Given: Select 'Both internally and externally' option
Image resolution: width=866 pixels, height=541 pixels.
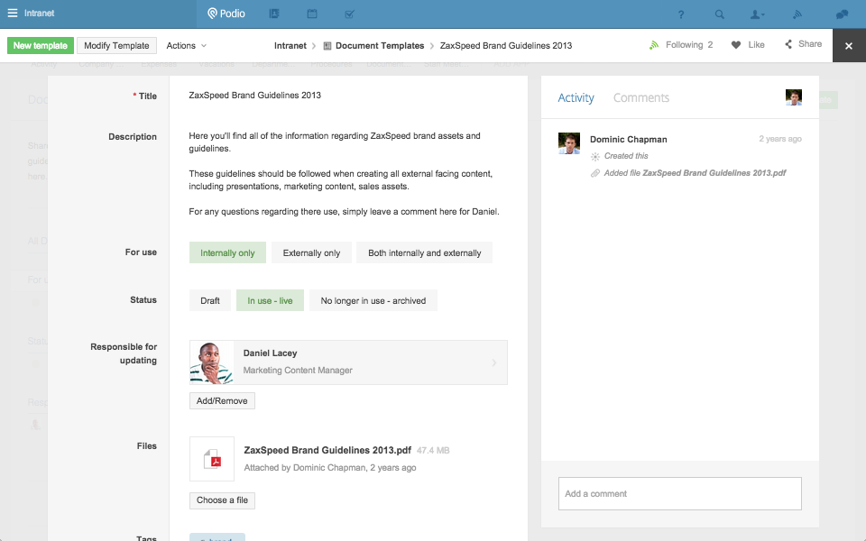Looking at the screenshot, I should pos(424,253).
